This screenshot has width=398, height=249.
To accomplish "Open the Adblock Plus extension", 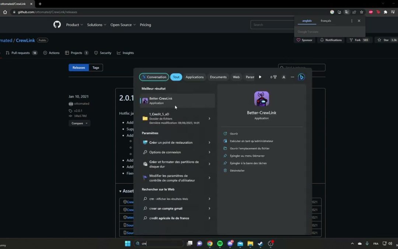I will [371, 12].
